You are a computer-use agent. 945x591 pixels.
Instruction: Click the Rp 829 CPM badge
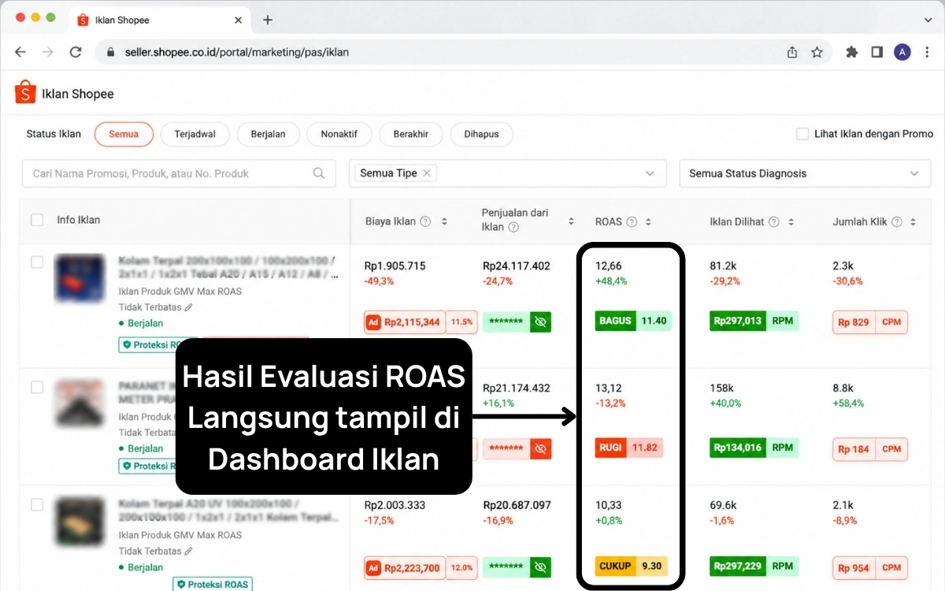[x=870, y=322]
